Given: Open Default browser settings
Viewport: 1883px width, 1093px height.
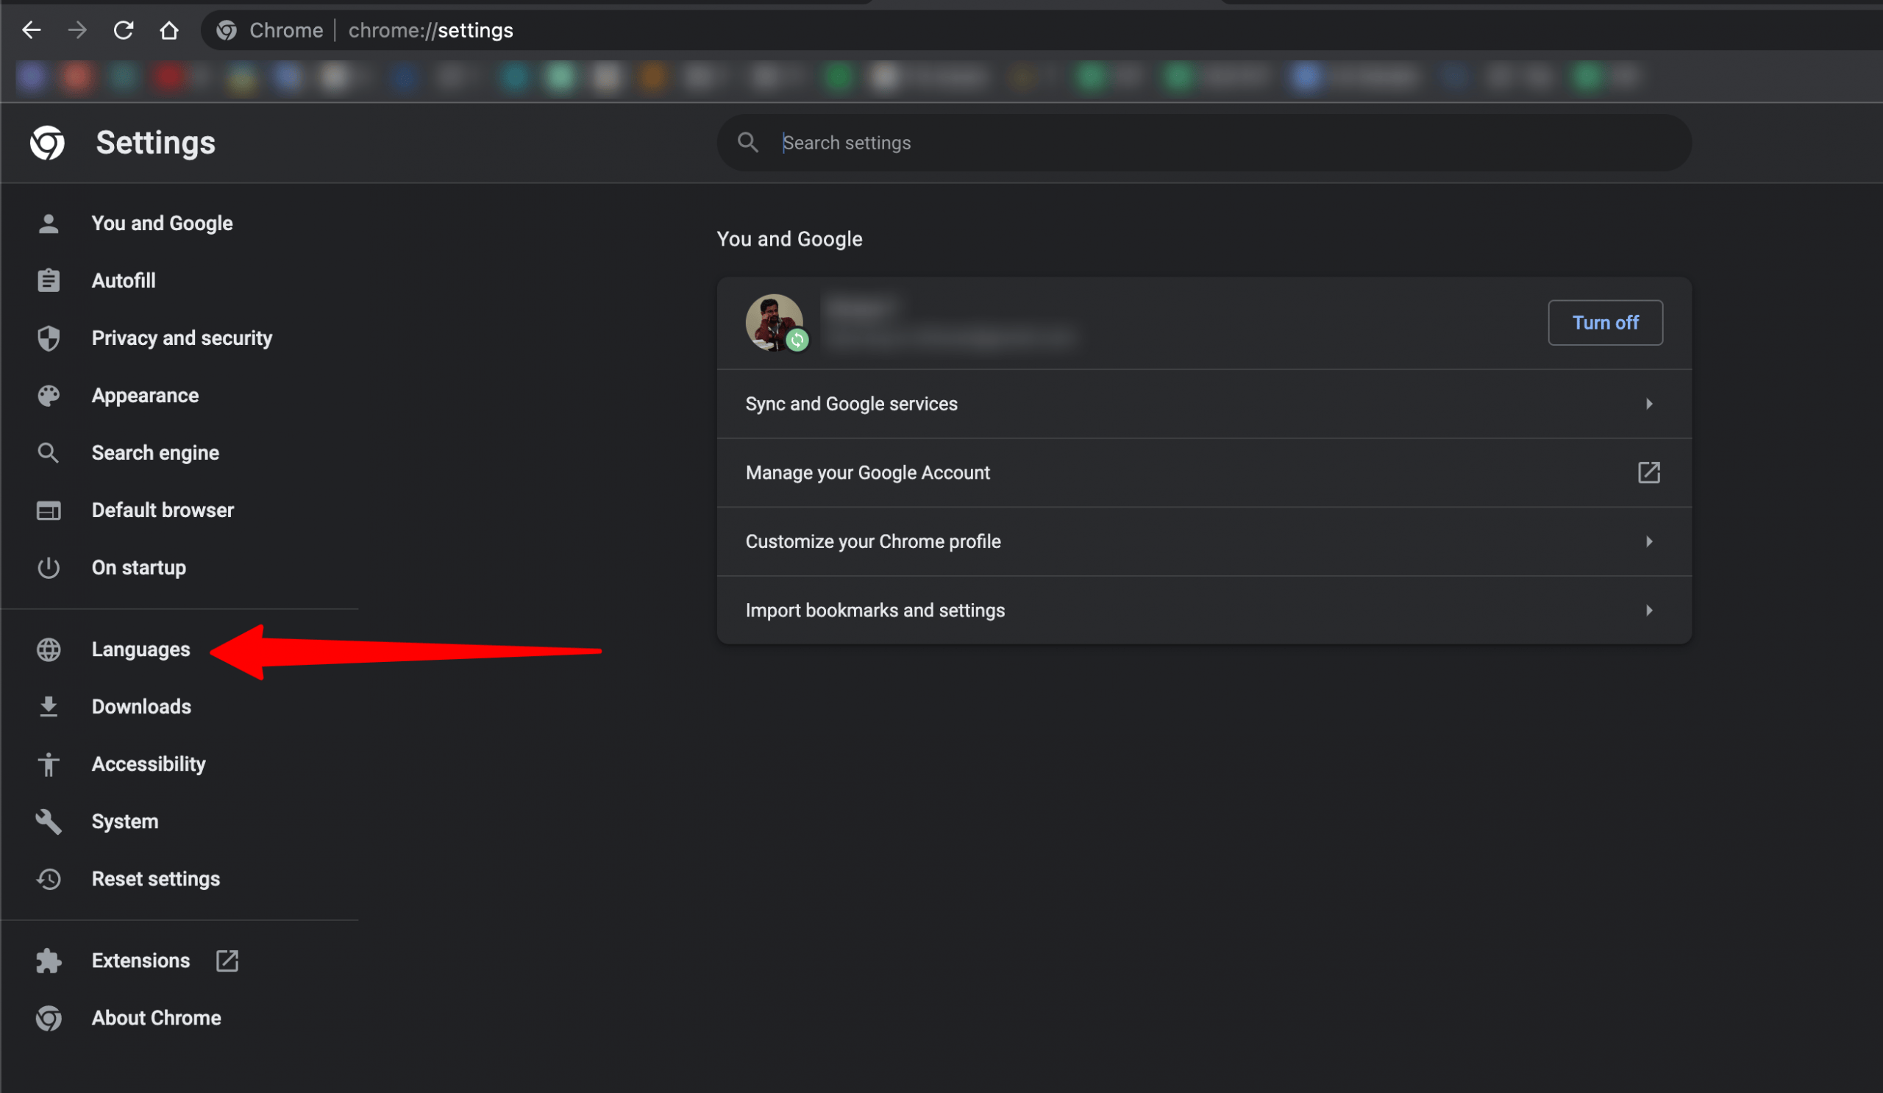Looking at the screenshot, I should click(163, 510).
